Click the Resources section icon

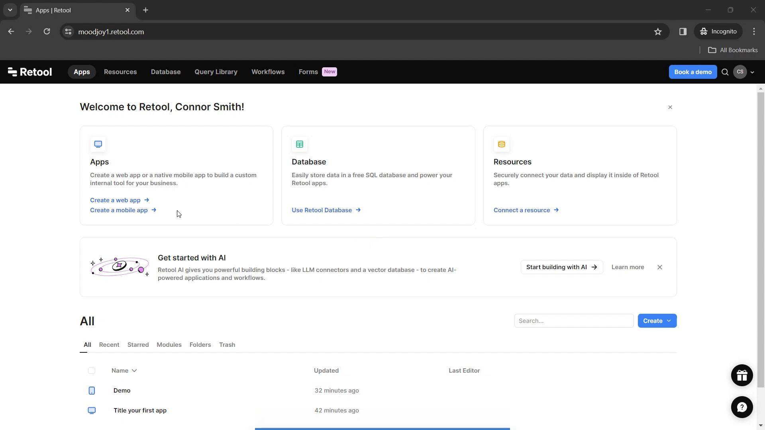click(502, 144)
